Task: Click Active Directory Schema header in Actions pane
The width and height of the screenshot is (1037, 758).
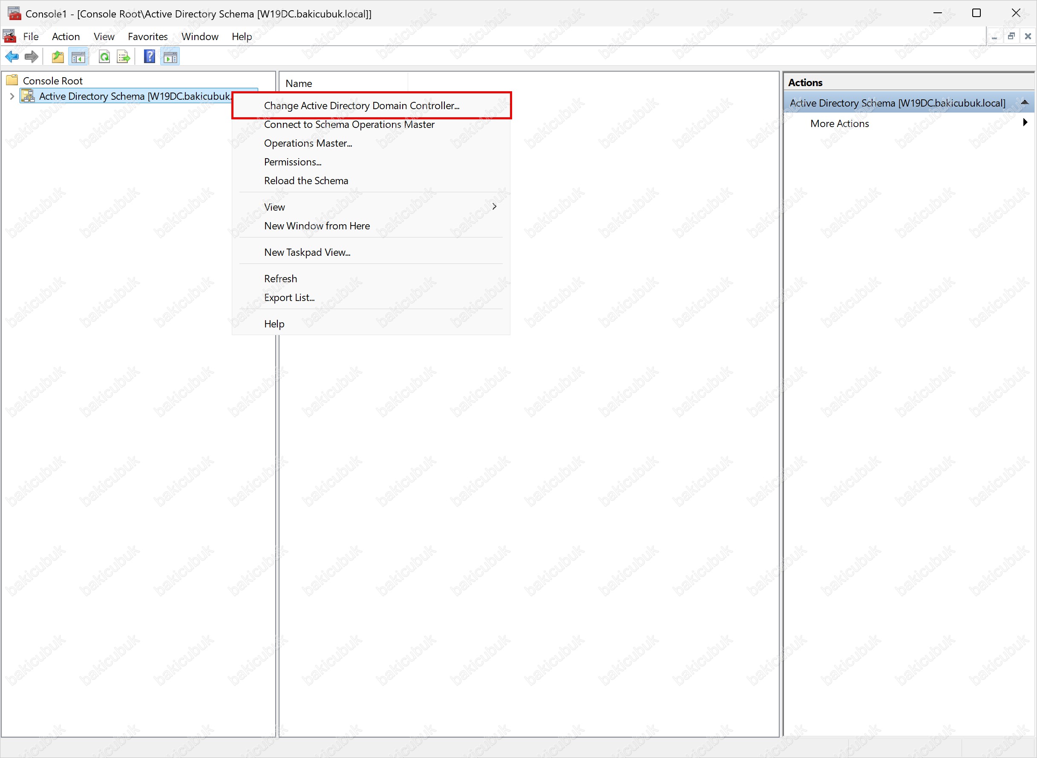Action: point(908,103)
